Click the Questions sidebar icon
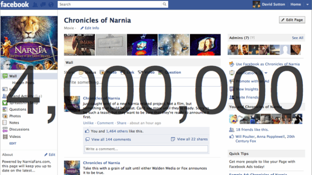 5,109
